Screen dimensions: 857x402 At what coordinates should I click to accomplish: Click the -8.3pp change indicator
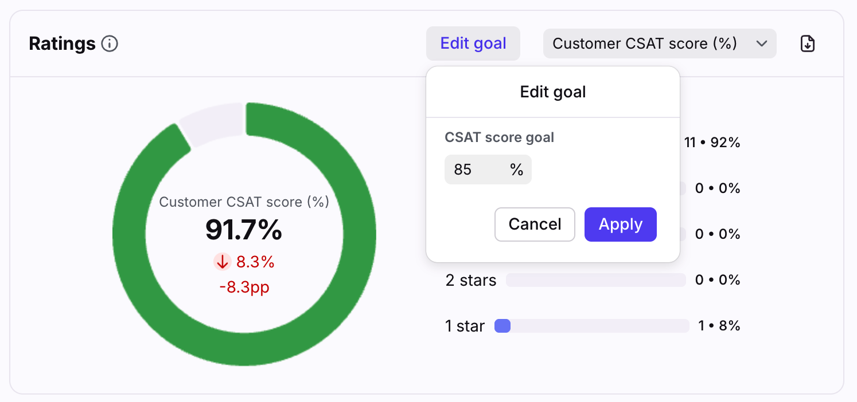point(244,287)
